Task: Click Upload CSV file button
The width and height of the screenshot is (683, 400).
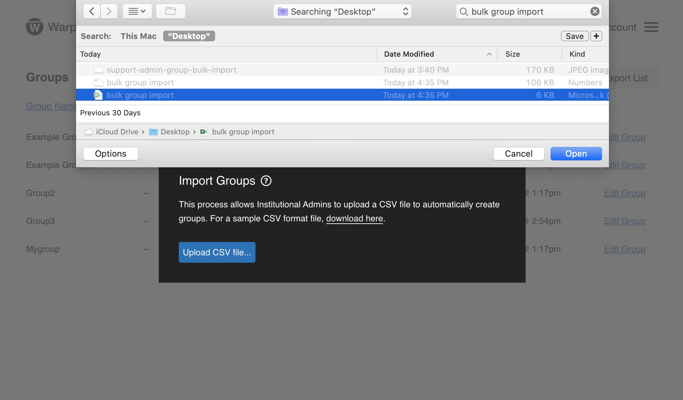Action: (217, 252)
